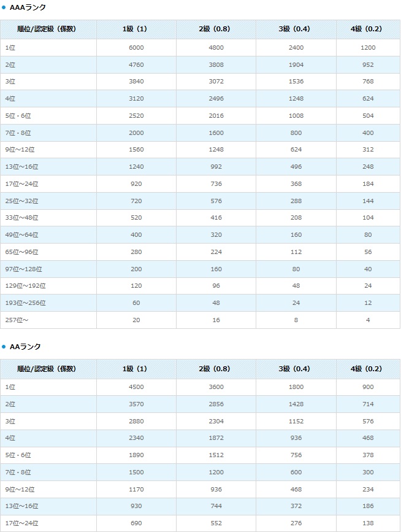The image size is (401, 532).
Task: Click the 193位~256位 row label
Action: (25, 303)
